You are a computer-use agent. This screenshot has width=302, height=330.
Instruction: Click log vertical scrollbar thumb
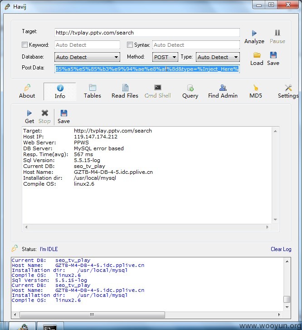(x=287, y=299)
